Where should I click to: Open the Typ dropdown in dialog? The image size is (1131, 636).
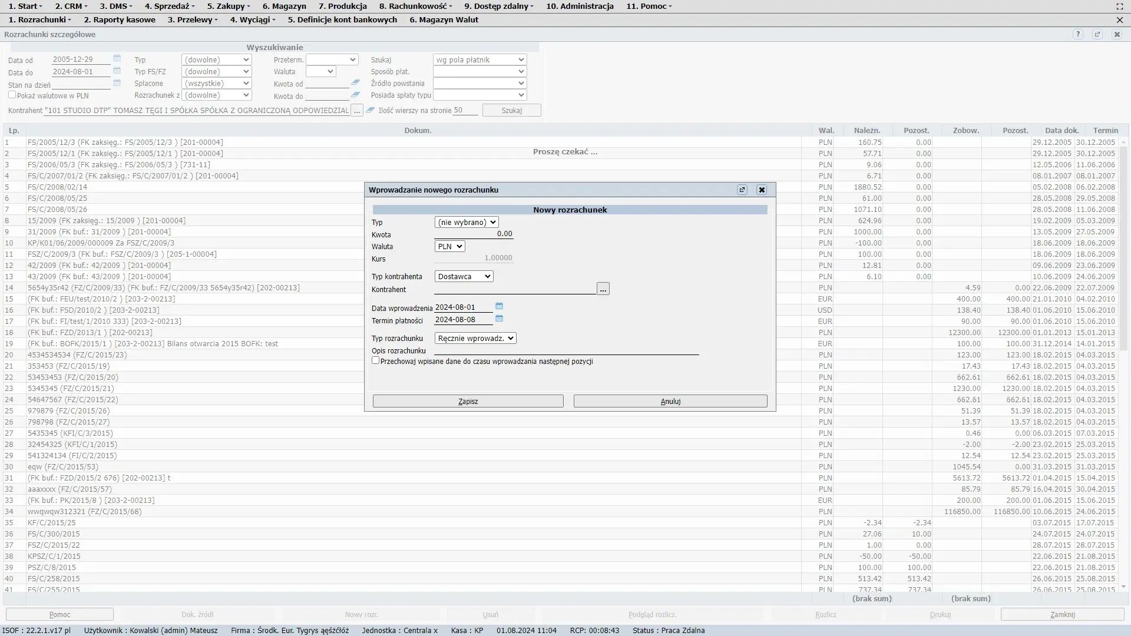coord(467,222)
